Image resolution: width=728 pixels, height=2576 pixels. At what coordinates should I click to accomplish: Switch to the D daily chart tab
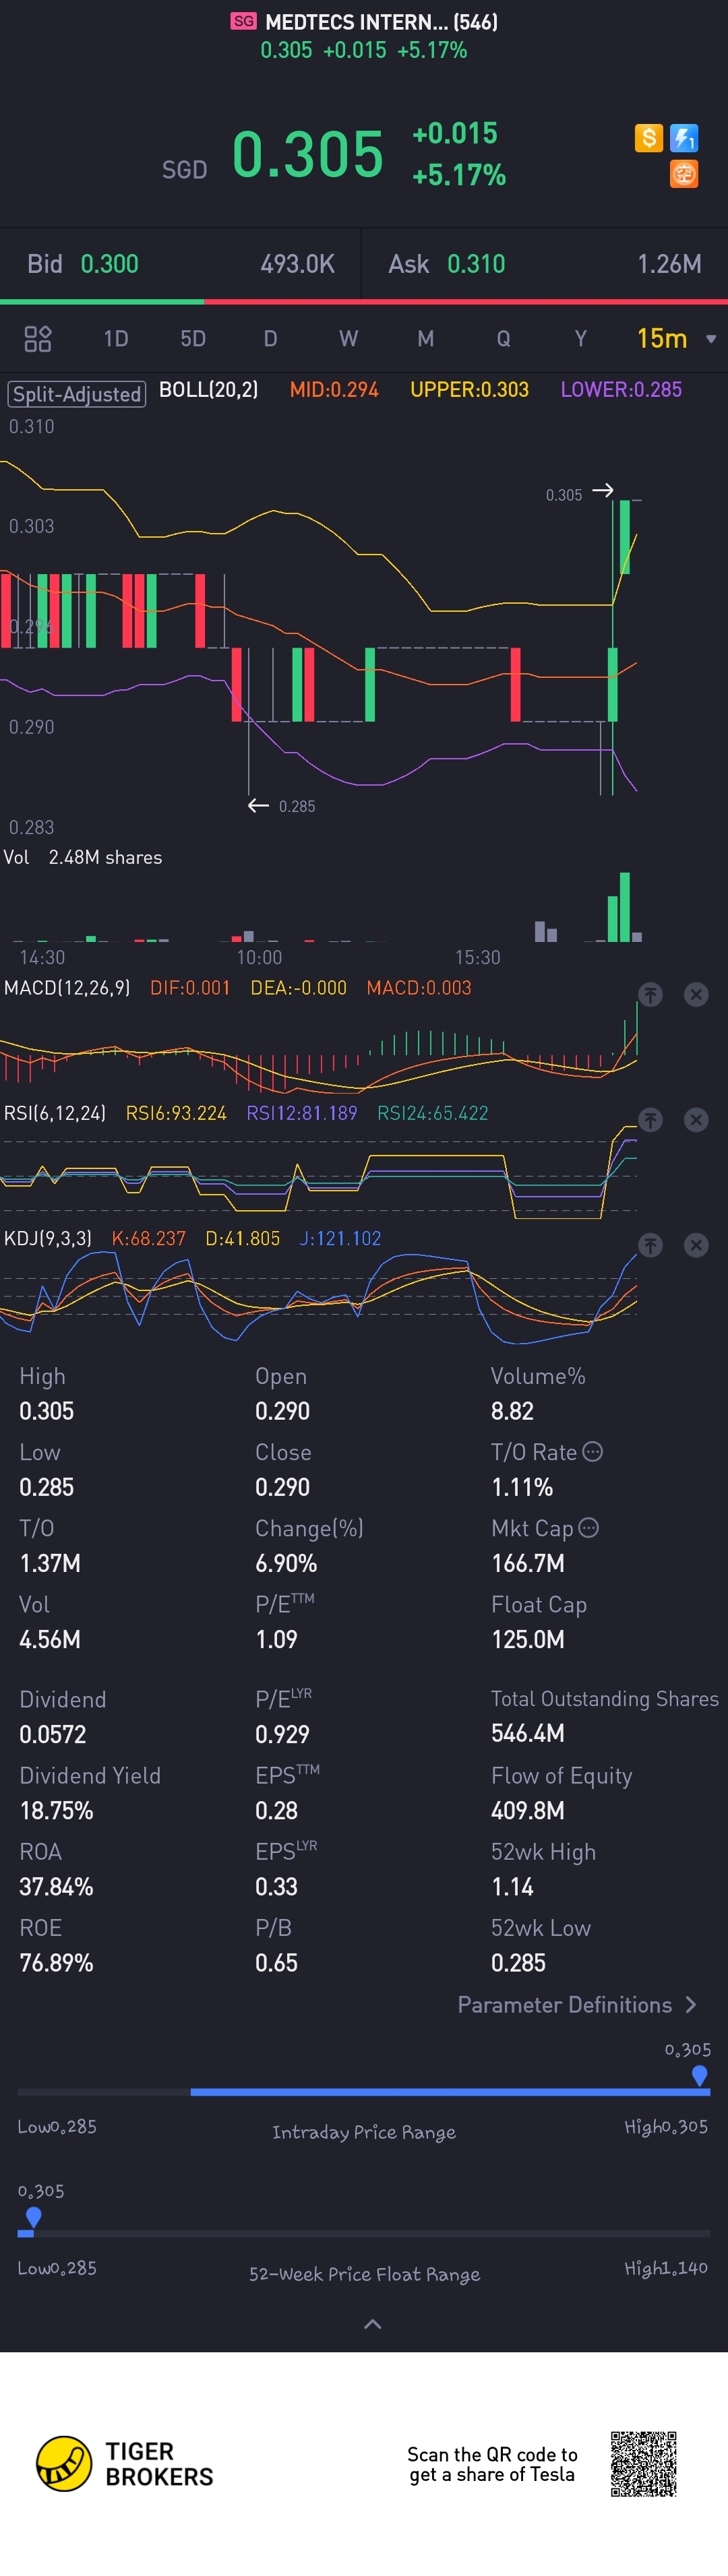pyautogui.click(x=270, y=339)
